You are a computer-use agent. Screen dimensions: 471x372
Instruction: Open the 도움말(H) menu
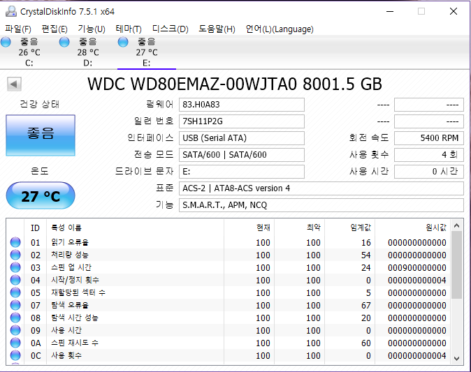(x=217, y=29)
